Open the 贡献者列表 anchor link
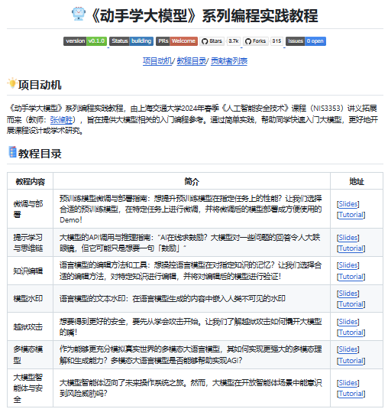 click(x=229, y=61)
